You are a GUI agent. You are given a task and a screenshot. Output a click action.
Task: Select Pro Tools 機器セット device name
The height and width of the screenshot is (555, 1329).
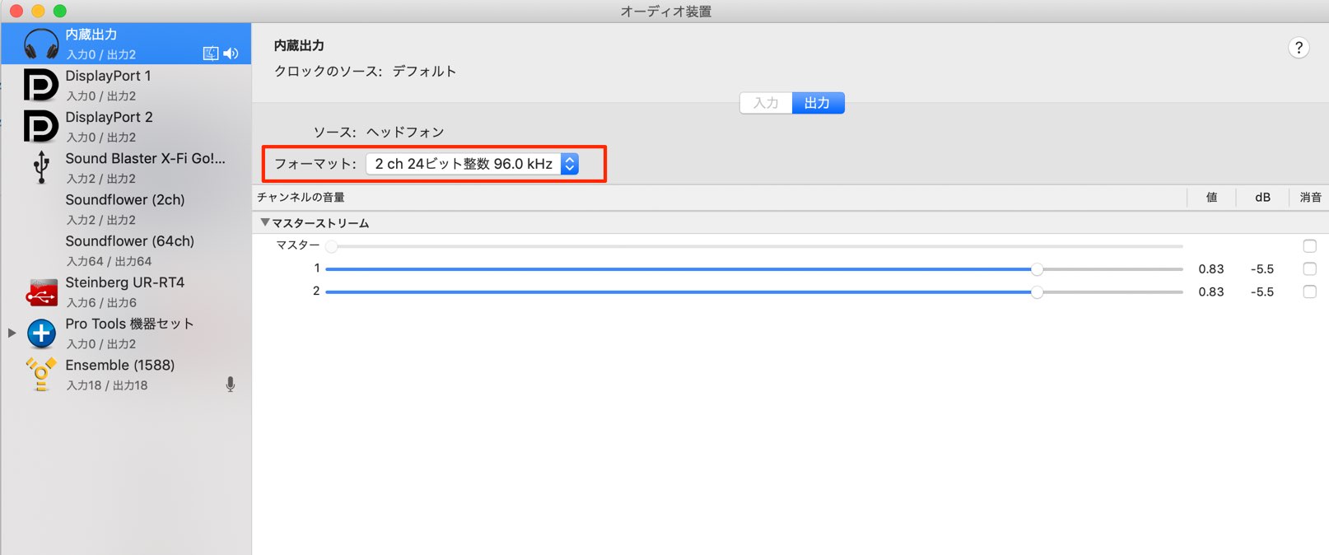(130, 324)
